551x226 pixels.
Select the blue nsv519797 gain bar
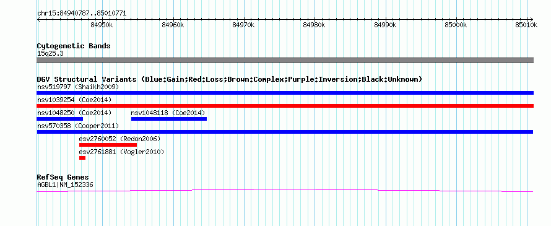click(285, 93)
